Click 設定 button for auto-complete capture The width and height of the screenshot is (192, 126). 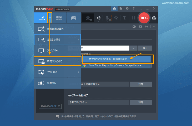(x=141, y=102)
